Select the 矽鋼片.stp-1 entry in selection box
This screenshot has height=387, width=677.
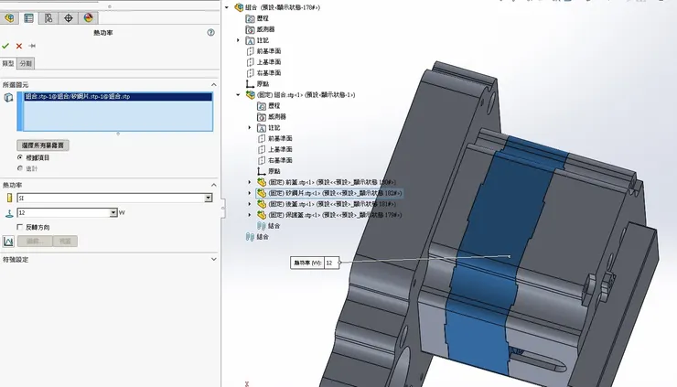click(118, 97)
